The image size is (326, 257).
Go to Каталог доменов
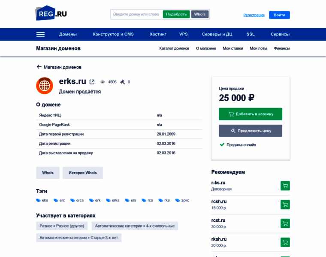click(174, 48)
